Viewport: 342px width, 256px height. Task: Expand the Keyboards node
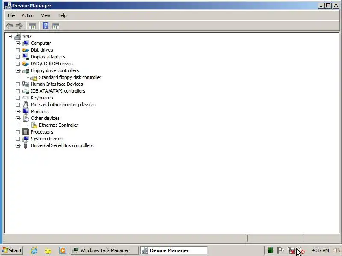(18, 98)
